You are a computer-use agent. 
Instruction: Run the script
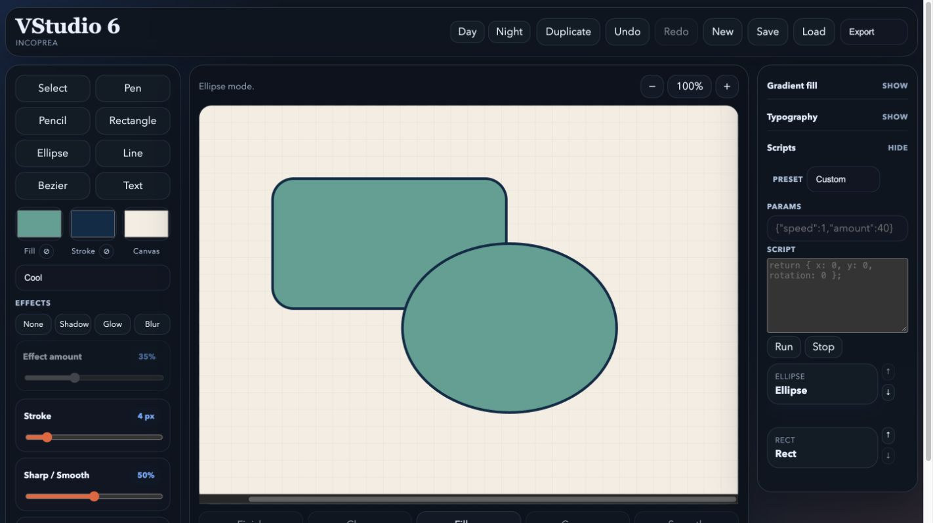(784, 347)
